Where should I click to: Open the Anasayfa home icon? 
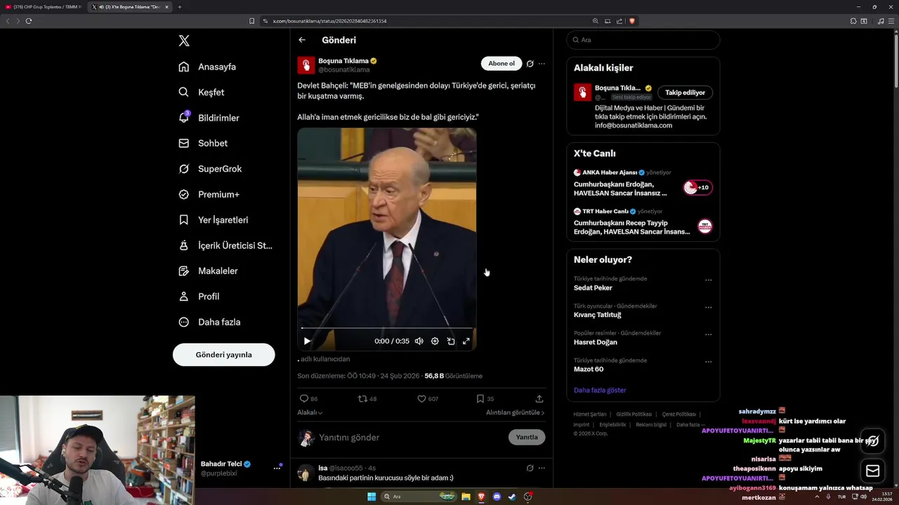pos(184,67)
